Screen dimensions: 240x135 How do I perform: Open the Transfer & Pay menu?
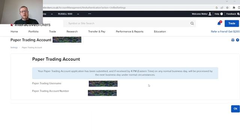pyautogui.click(x=97, y=31)
